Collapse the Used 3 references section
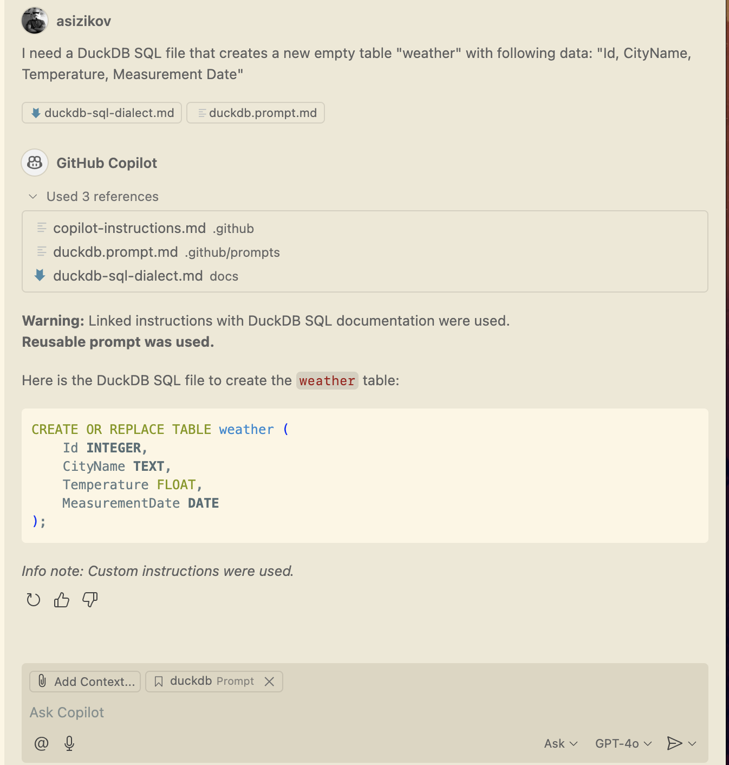Screen dimensions: 729x765 tap(32, 196)
